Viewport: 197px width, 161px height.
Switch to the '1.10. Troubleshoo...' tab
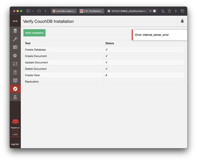coord(91,11)
